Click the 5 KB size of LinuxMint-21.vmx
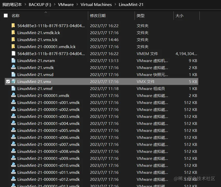Viewport: 221px width, 187px height. click(193, 82)
